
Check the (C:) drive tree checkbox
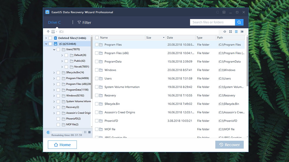pyautogui.click(x=50, y=44)
